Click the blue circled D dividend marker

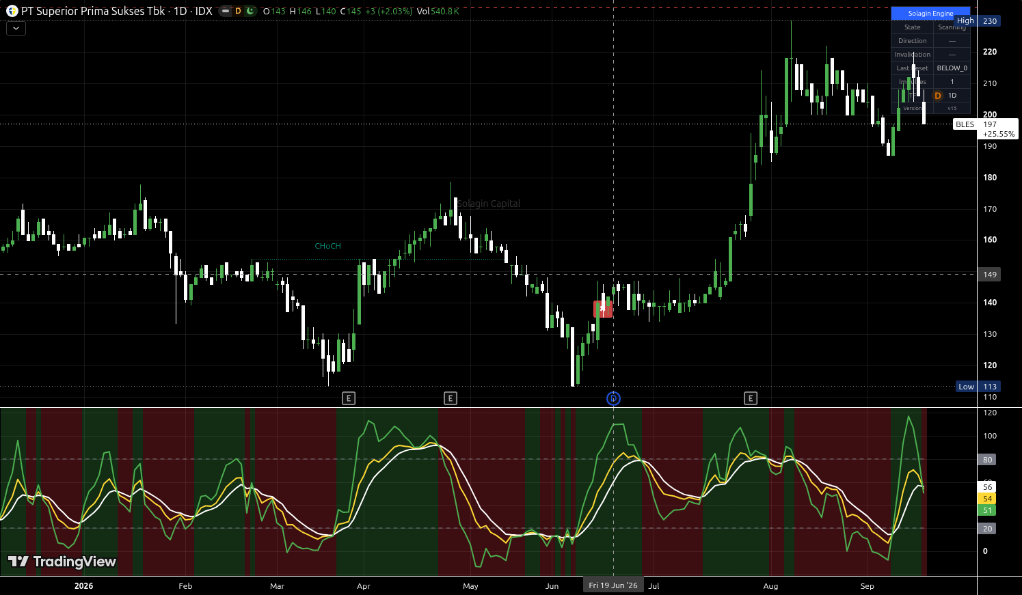point(613,398)
